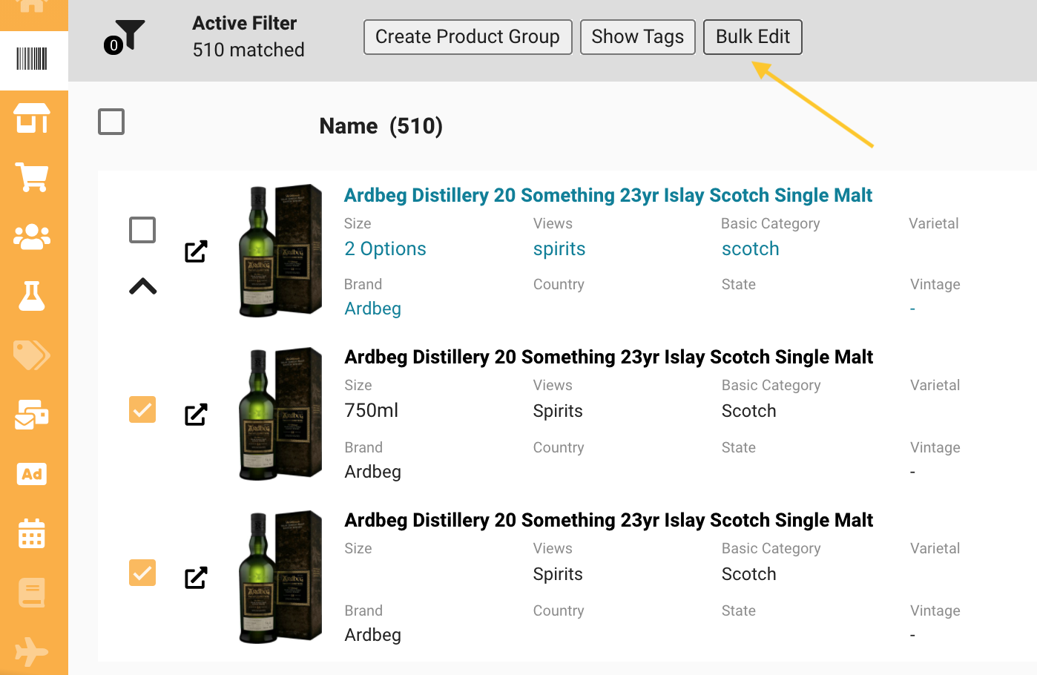The height and width of the screenshot is (675, 1037).
Task: Check the Ardbeg product group checkbox with 2 Options
Action: click(x=142, y=230)
